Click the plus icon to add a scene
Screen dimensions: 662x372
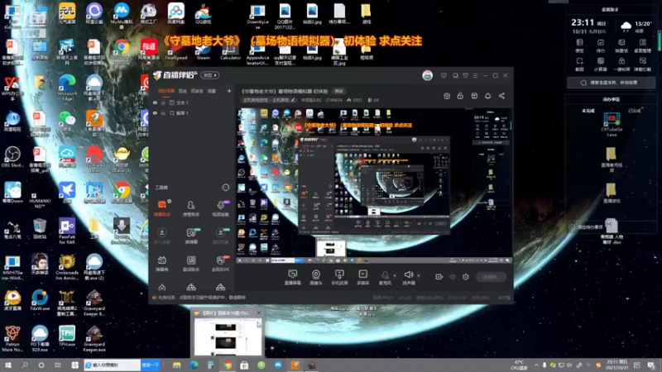pyautogui.click(x=229, y=91)
